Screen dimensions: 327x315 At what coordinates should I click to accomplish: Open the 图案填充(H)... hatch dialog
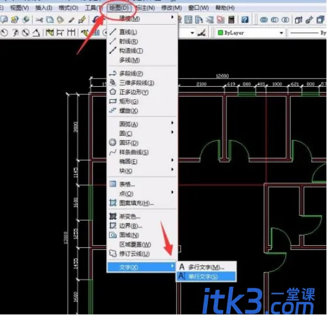(x=142, y=203)
